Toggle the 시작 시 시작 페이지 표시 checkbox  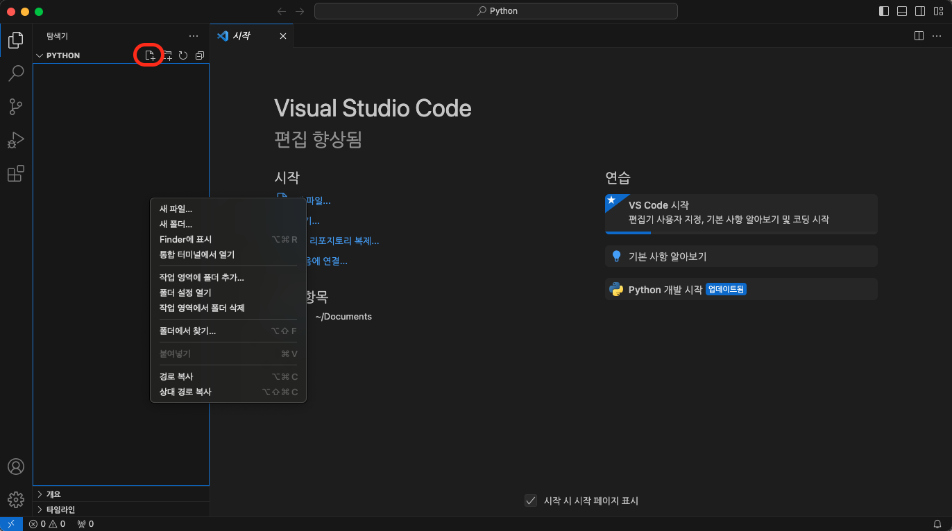531,500
